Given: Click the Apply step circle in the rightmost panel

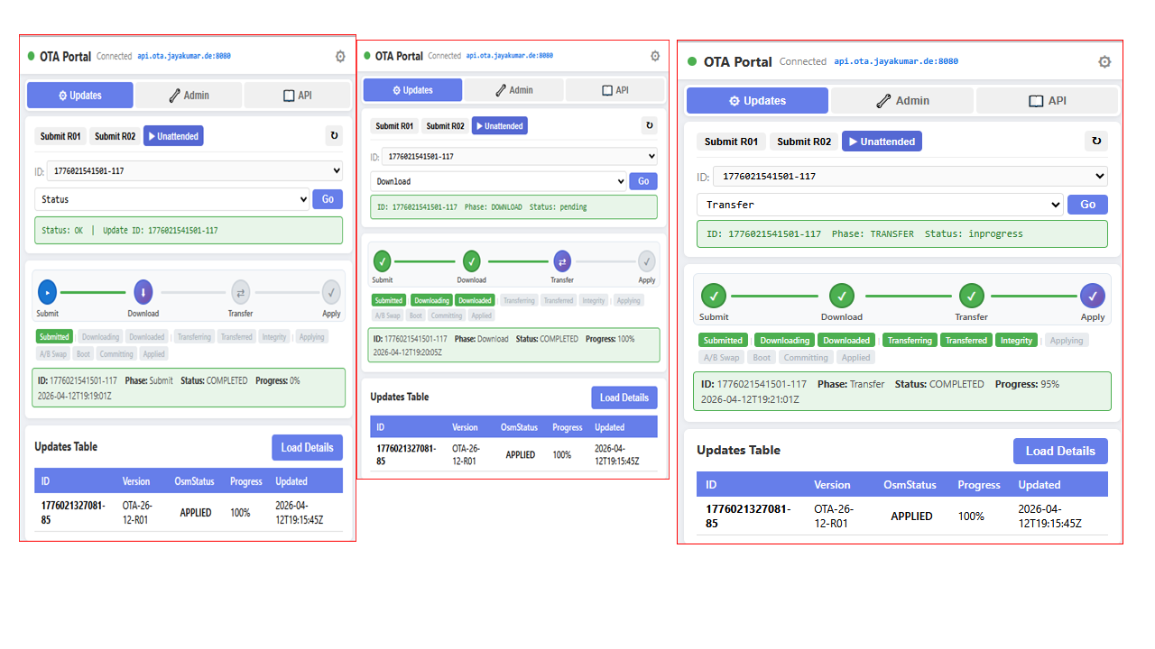Looking at the screenshot, I should click(1093, 294).
